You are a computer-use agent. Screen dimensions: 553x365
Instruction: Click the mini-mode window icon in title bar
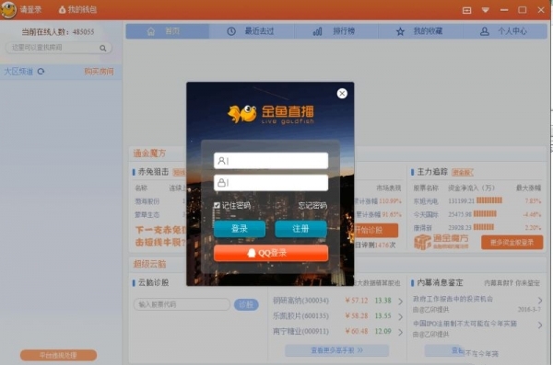466,10
